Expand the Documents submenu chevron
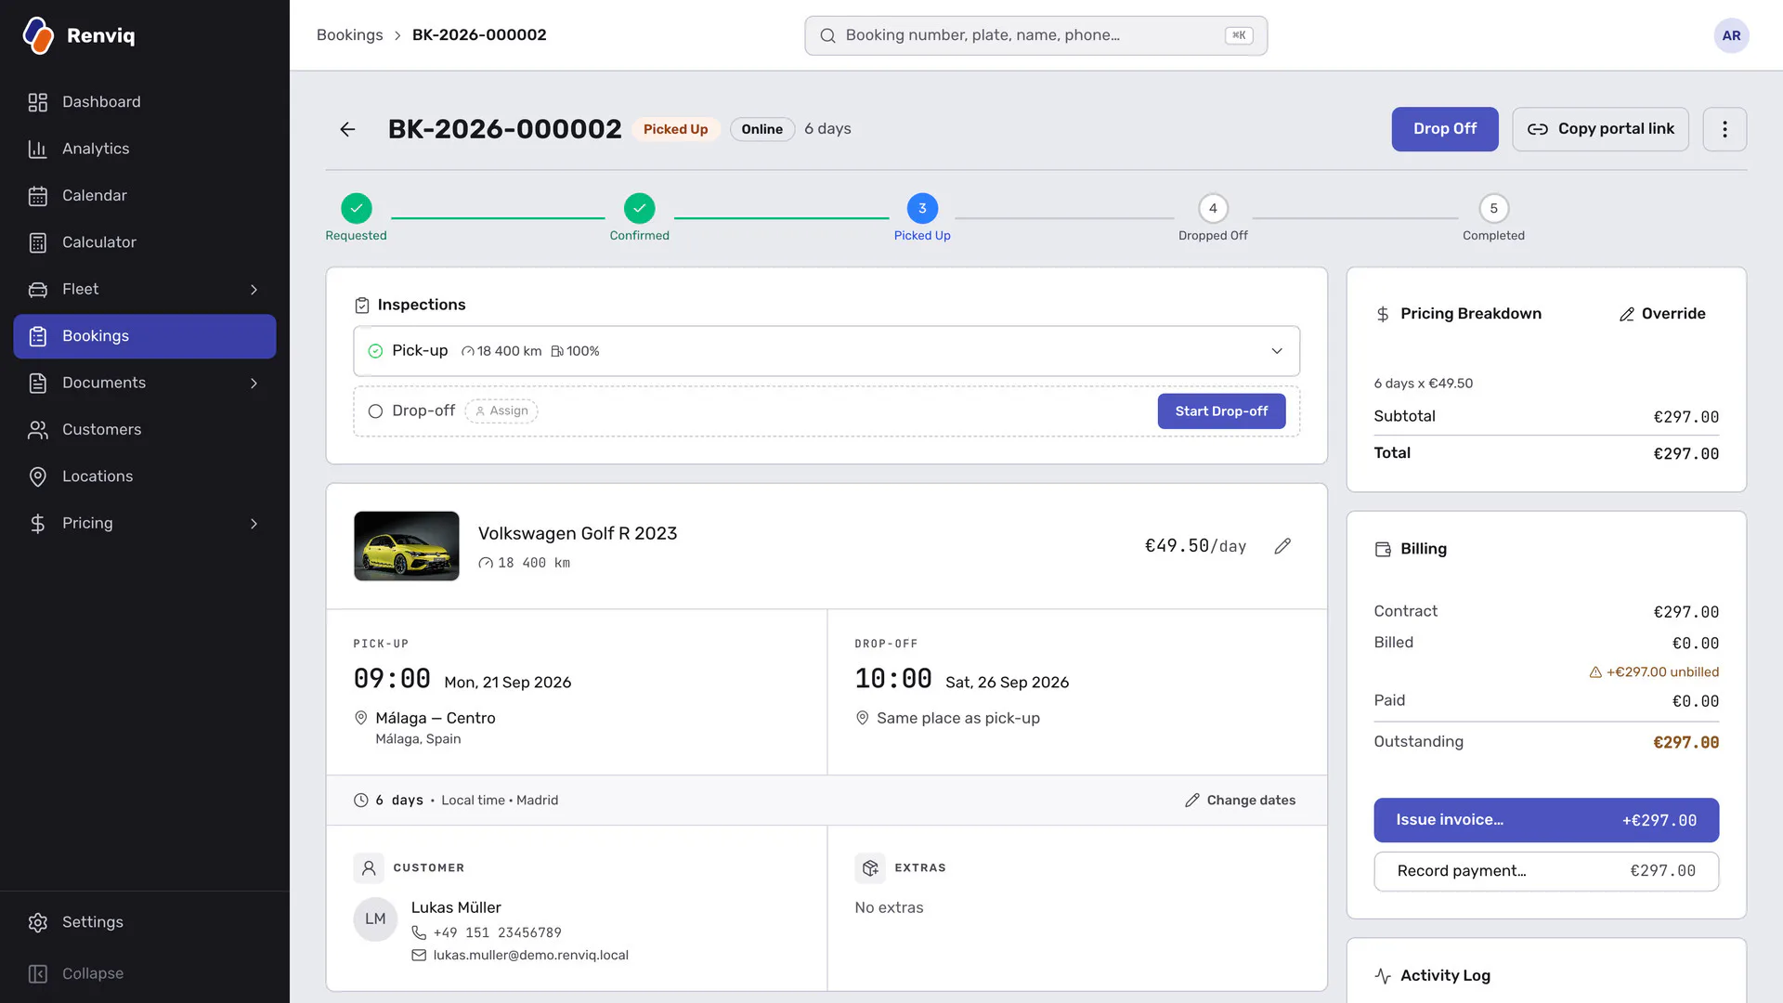 254,384
